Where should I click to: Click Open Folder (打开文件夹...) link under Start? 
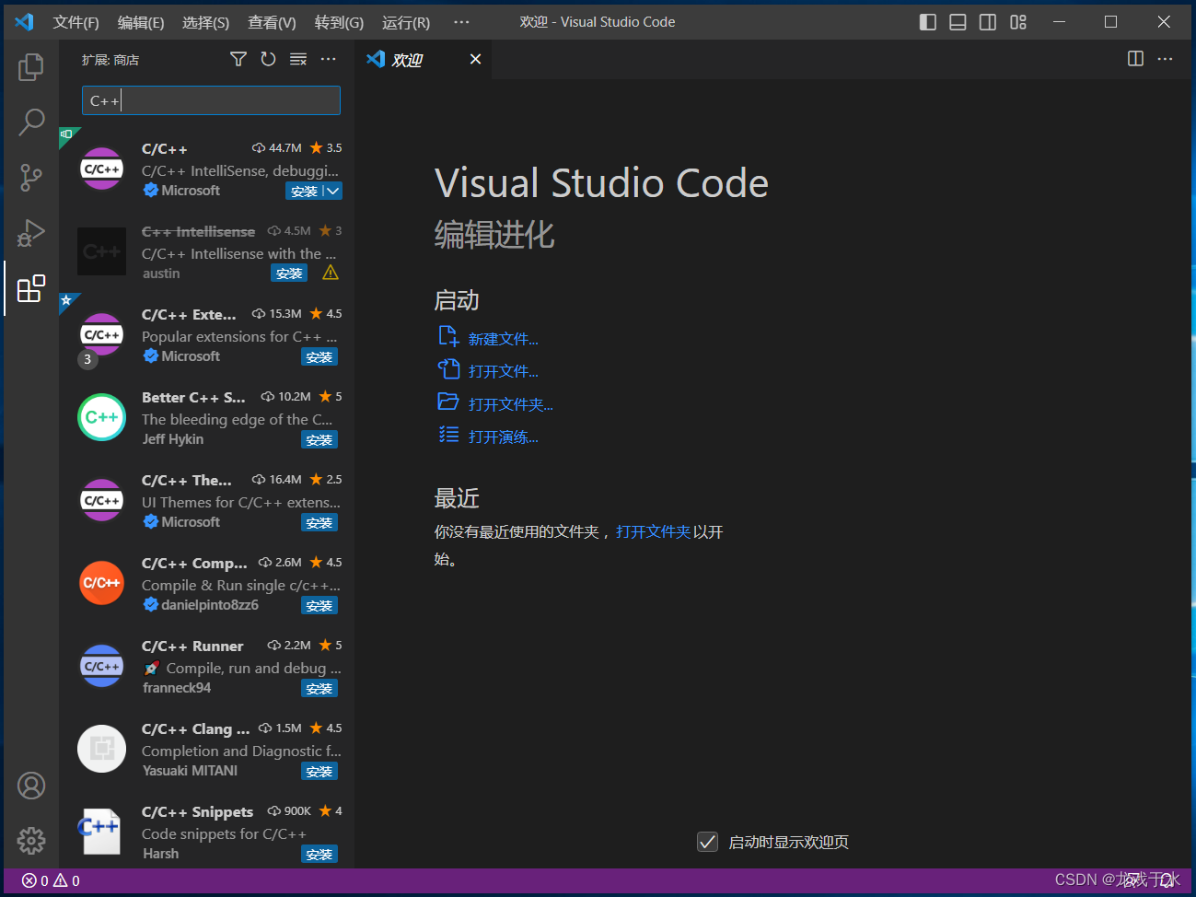(510, 404)
